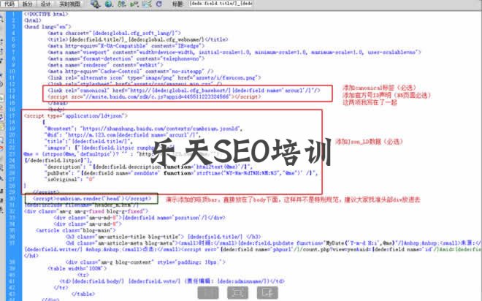This screenshot has height=301, width=482.
Task: Click the cambrian.render('head') script line
Action: 92,199
